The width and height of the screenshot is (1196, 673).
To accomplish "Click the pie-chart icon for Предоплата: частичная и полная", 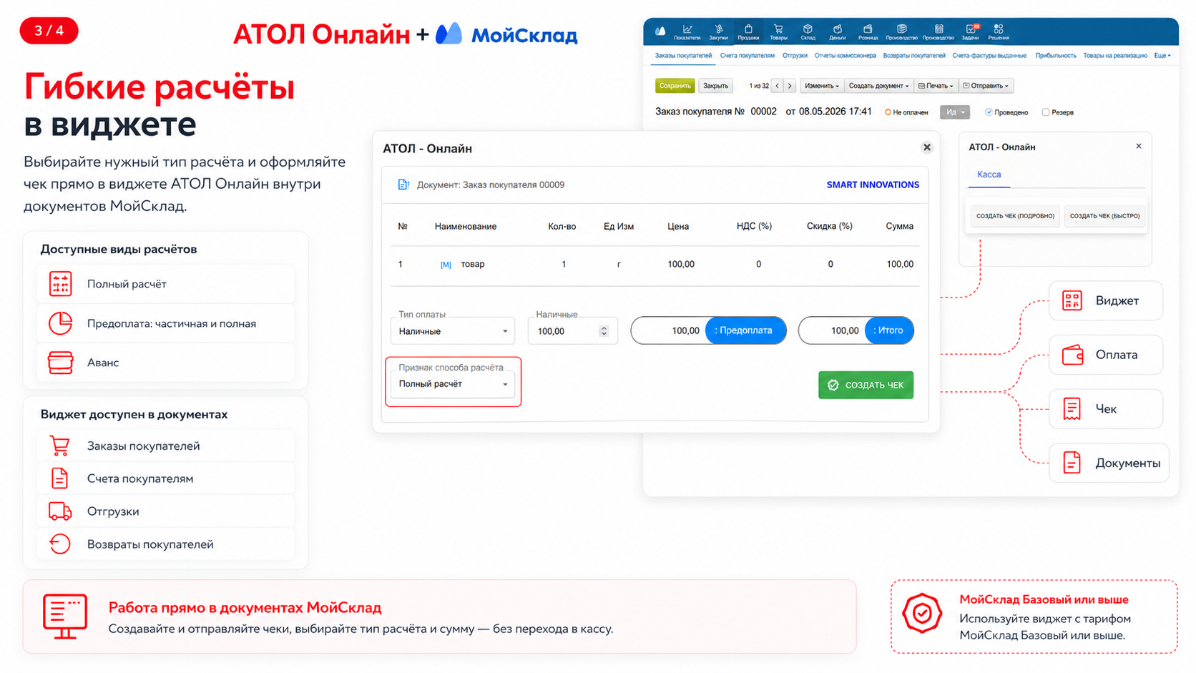I will [61, 323].
